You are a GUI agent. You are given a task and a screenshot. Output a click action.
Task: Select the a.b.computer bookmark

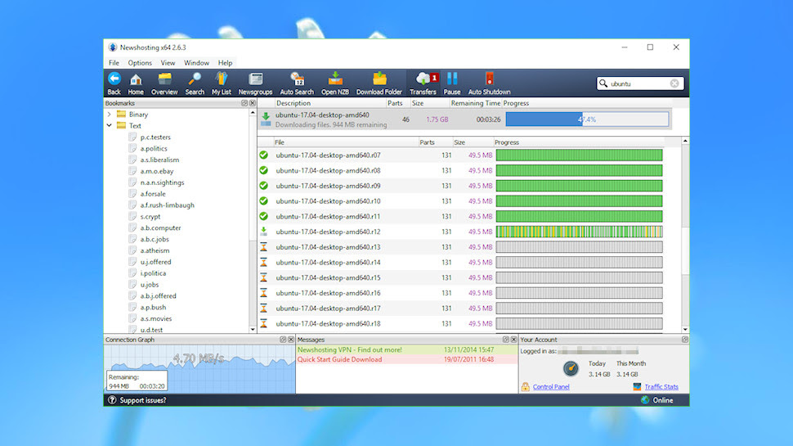(160, 228)
